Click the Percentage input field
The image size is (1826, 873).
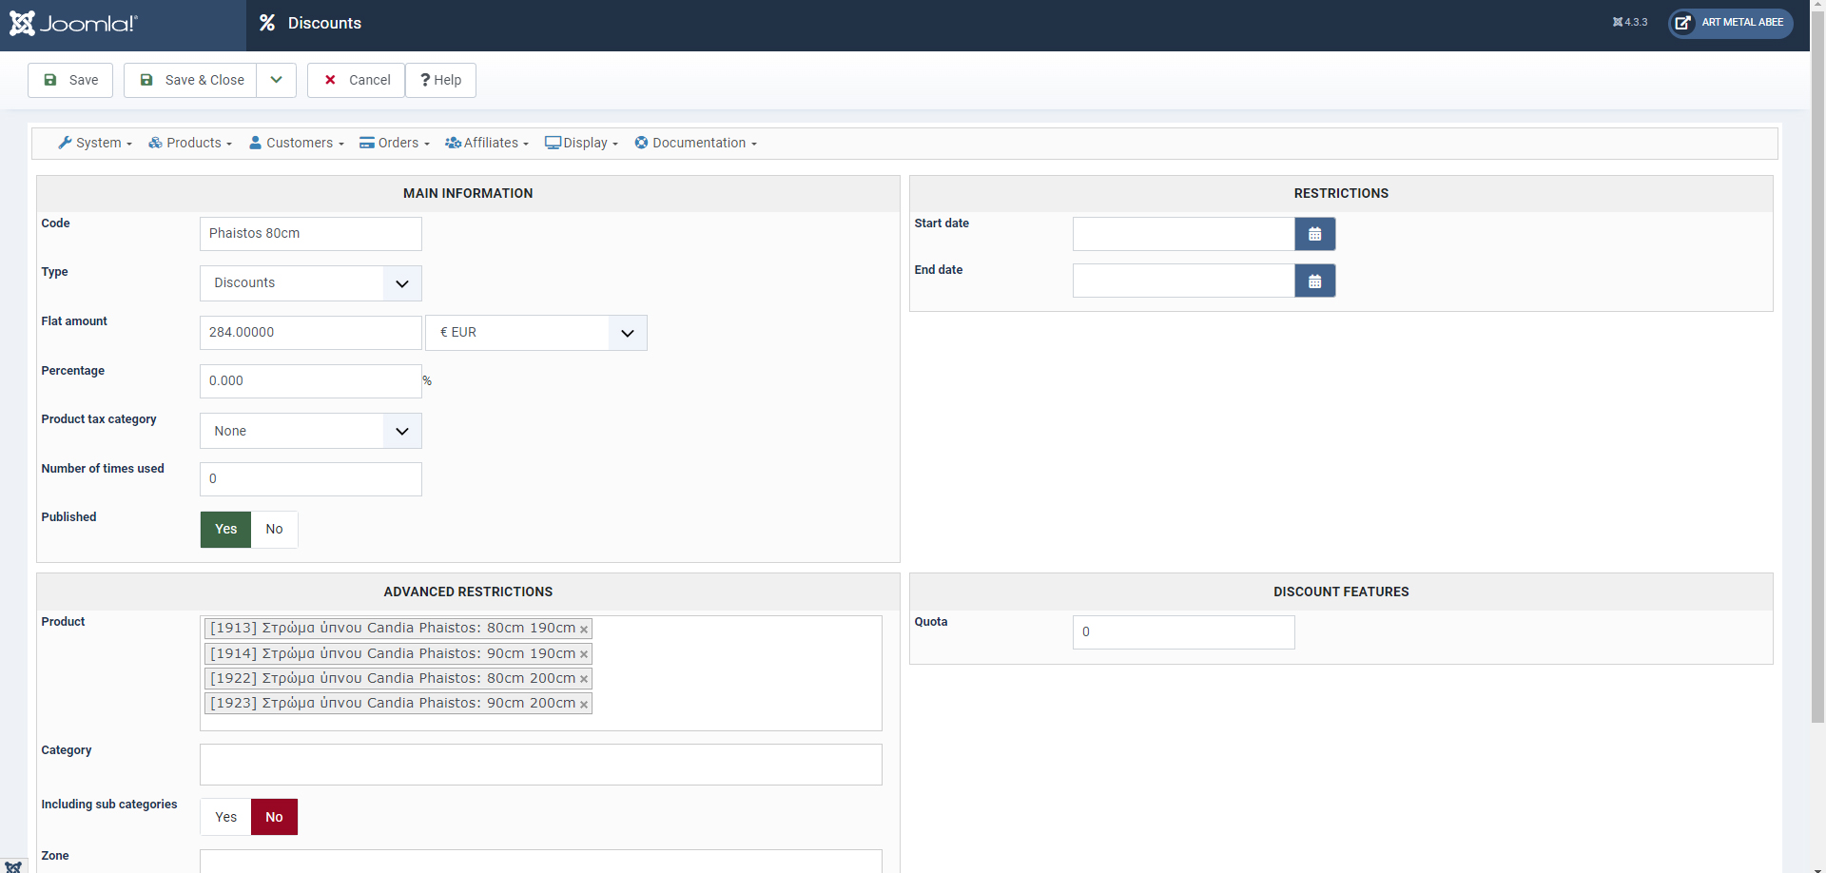(311, 381)
